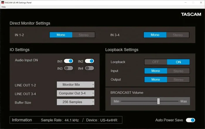Open the LINE OUT 1-2 dropdown
This screenshot has height=129, width=205.
coord(75,85)
